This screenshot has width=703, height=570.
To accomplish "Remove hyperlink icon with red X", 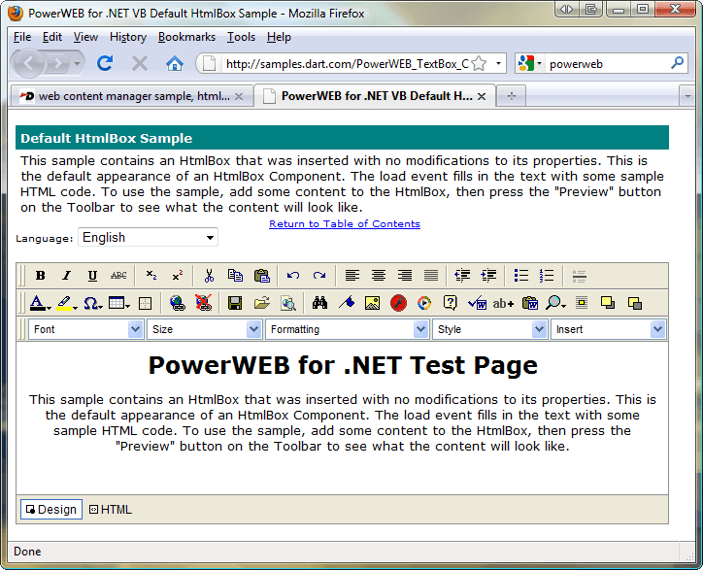I will click(204, 303).
